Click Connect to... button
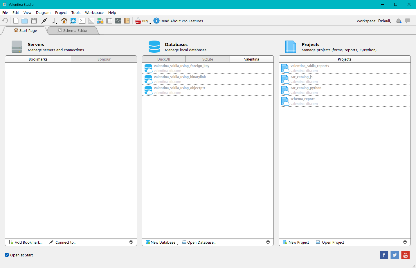 tap(63, 242)
